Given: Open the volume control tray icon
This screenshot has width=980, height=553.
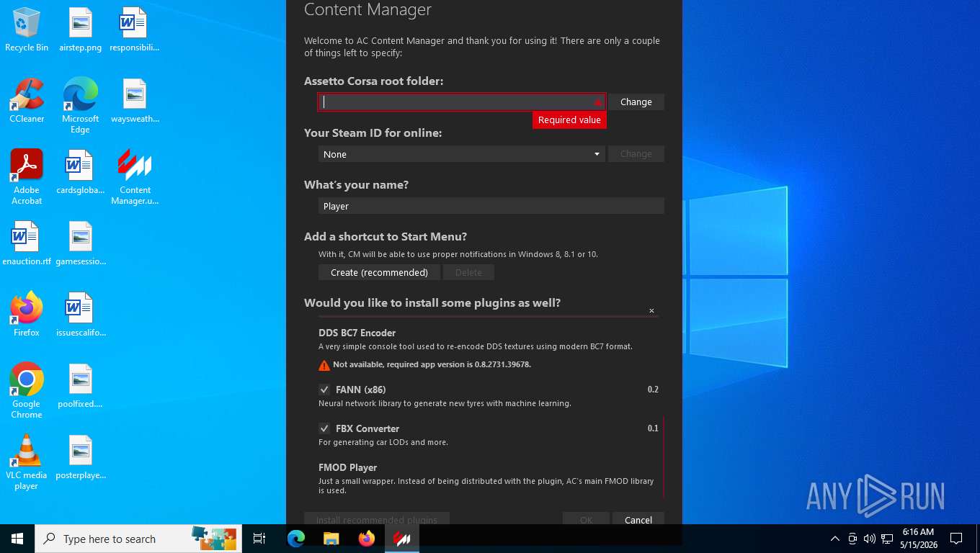Looking at the screenshot, I should (x=870, y=539).
